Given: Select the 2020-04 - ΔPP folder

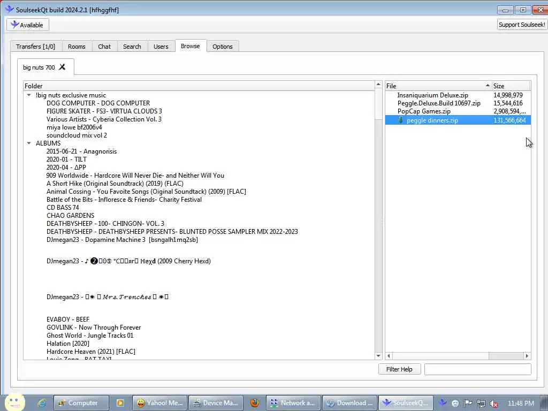Looking at the screenshot, I should [x=66, y=168].
